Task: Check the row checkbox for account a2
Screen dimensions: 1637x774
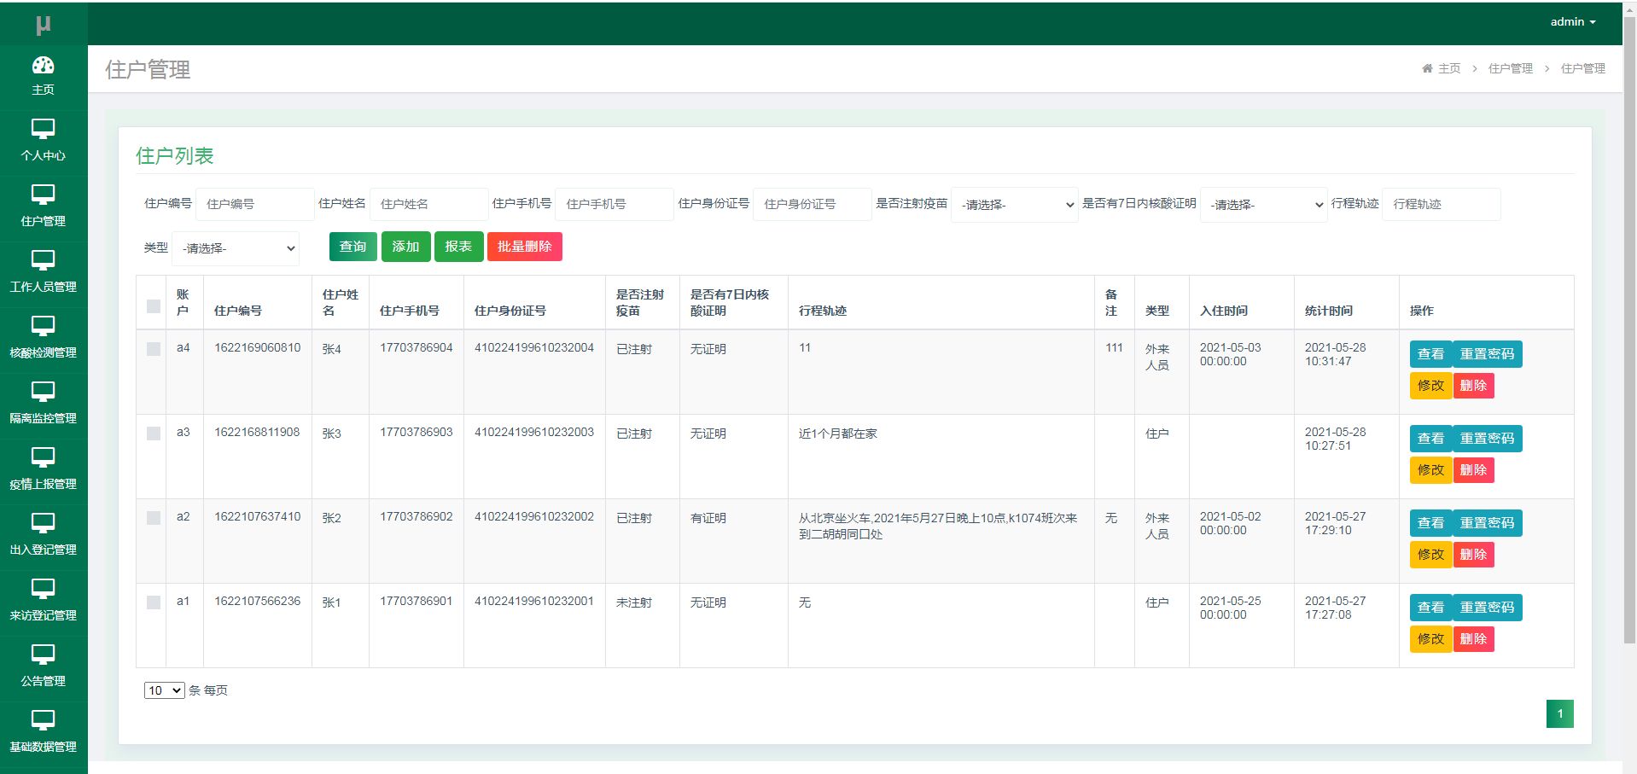Action: tap(154, 518)
